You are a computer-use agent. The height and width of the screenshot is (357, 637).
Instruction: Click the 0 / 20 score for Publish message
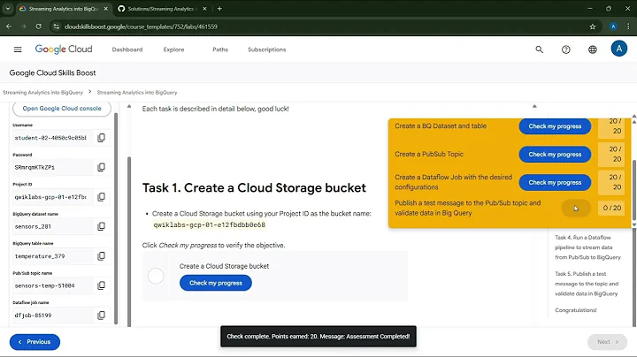click(x=612, y=208)
